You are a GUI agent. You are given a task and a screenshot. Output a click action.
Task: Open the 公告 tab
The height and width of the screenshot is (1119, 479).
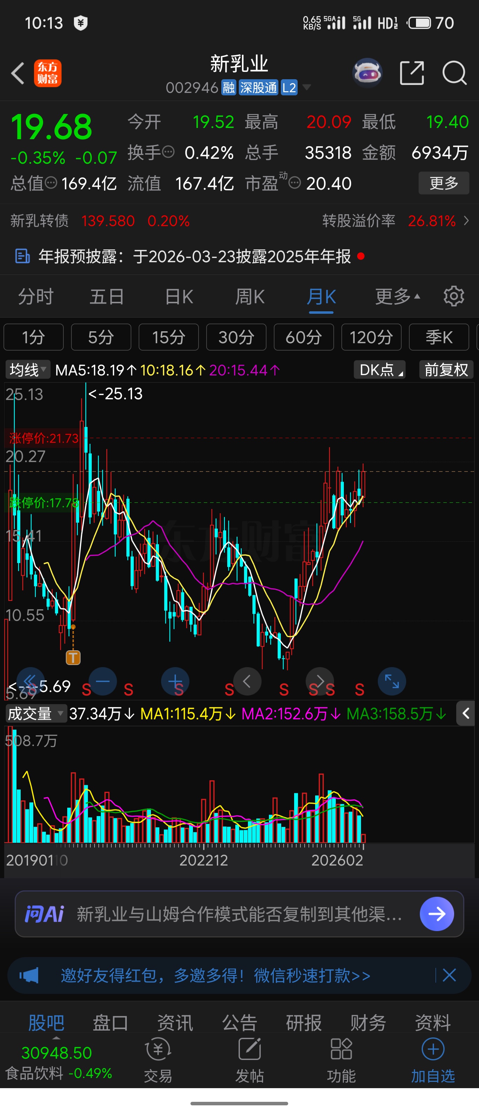(x=239, y=1023)
